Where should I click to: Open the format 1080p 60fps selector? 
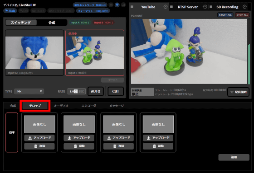tap(93, 11)
